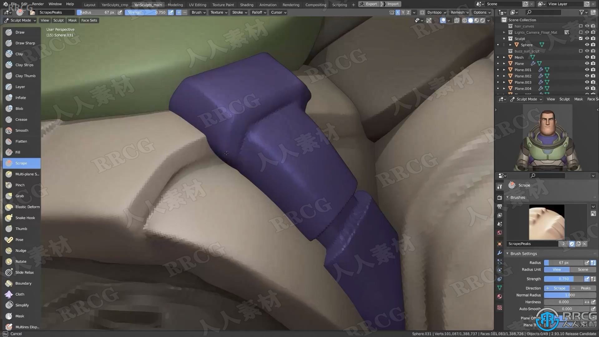Viewport: 599px width, 337px height.
Task: Select the Clay brush
Action: pyautogui.click(x=22, y=54)
